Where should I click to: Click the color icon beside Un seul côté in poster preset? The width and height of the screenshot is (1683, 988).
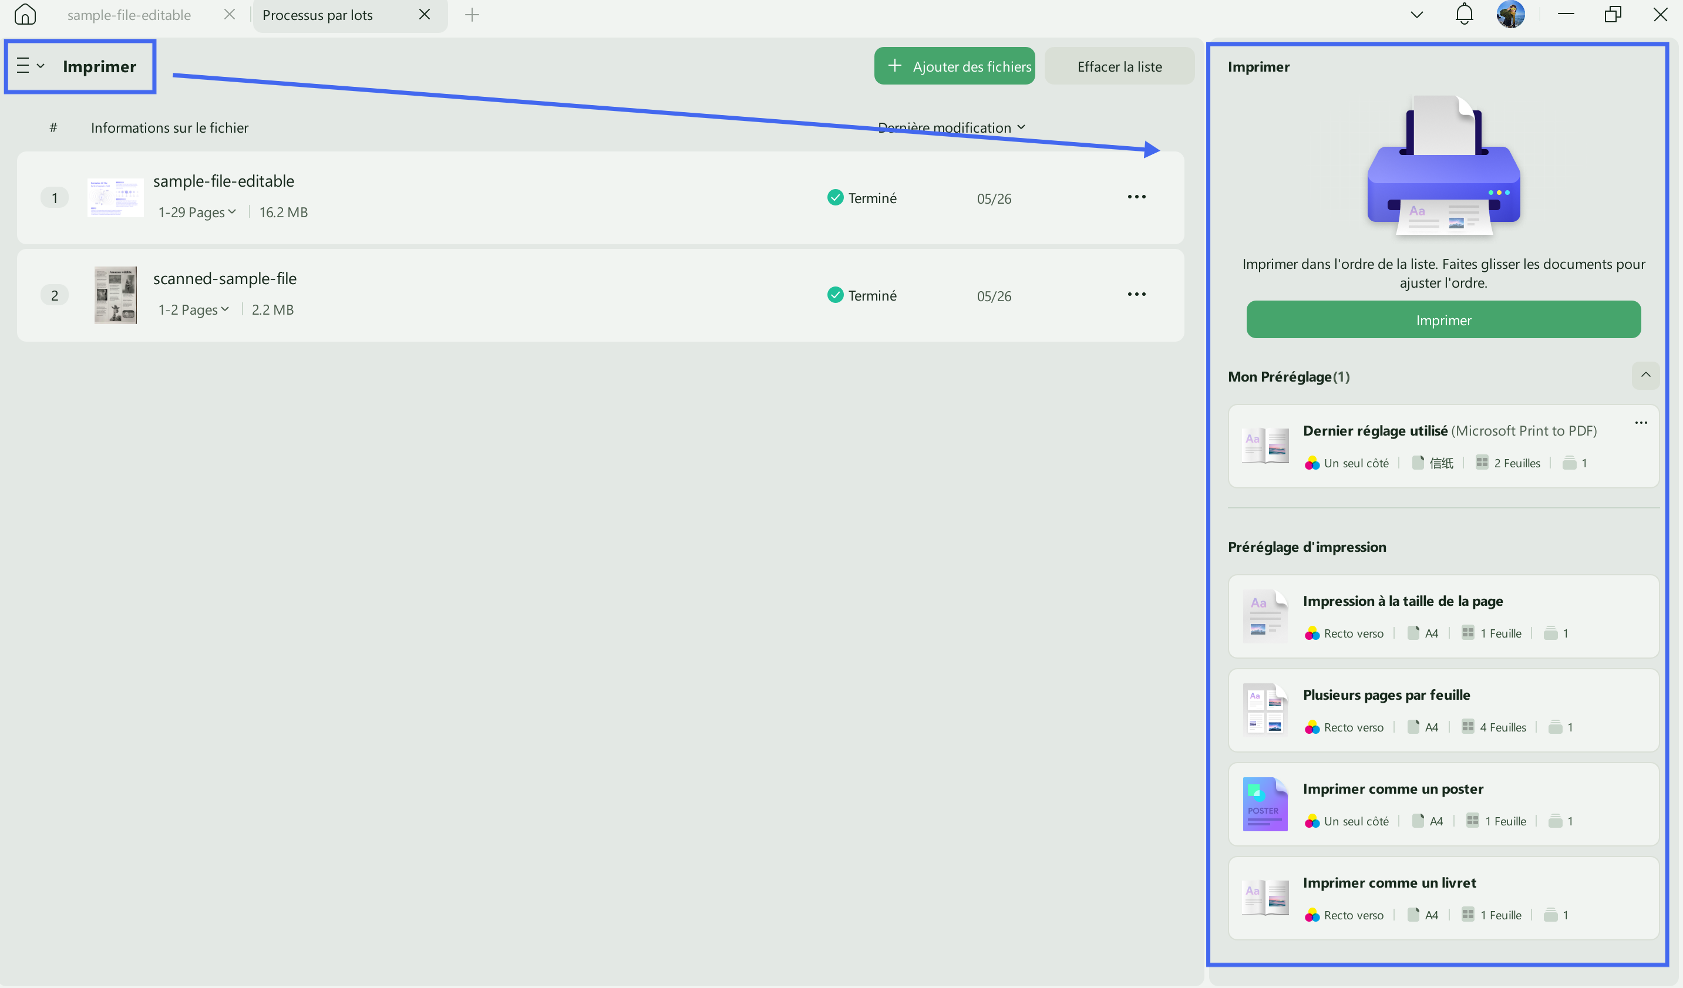tap(1312, 821)
